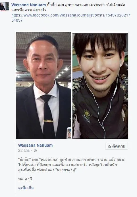Click the ID badge in left photo

69,133
